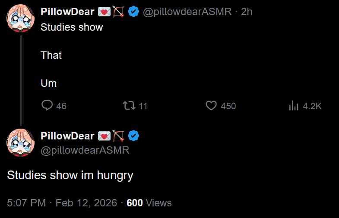Click love letter emoji in first name
The image size is (339, 218).
tap(104, 12)
